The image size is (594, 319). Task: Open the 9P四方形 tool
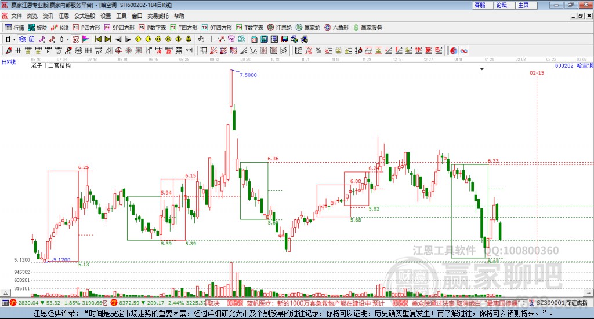(119, 28)
